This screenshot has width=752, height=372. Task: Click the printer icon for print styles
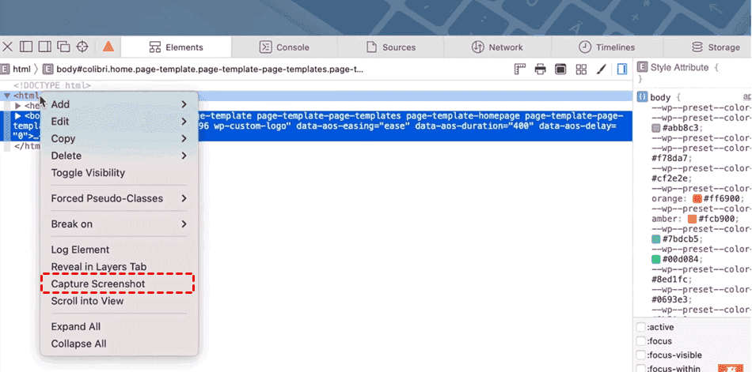541,70
